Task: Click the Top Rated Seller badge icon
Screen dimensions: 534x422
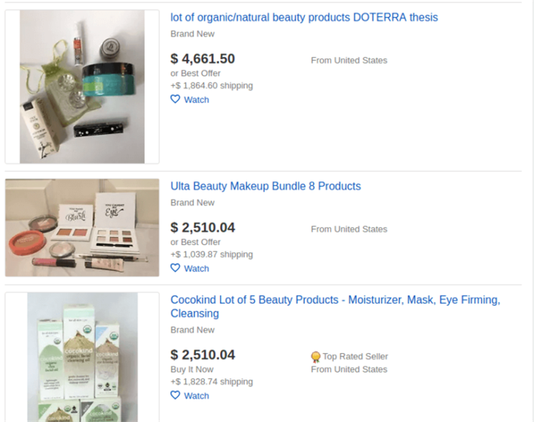Action: [x=316, y=357]
